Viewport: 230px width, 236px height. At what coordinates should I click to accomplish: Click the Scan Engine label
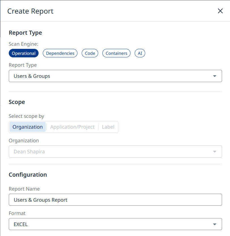(x=23, y=44)
